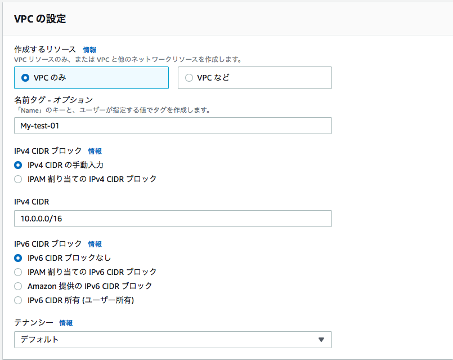Click inside the My-test-01 name tag field
Viewport: 453px width, 360px height.
click(169, 126)
